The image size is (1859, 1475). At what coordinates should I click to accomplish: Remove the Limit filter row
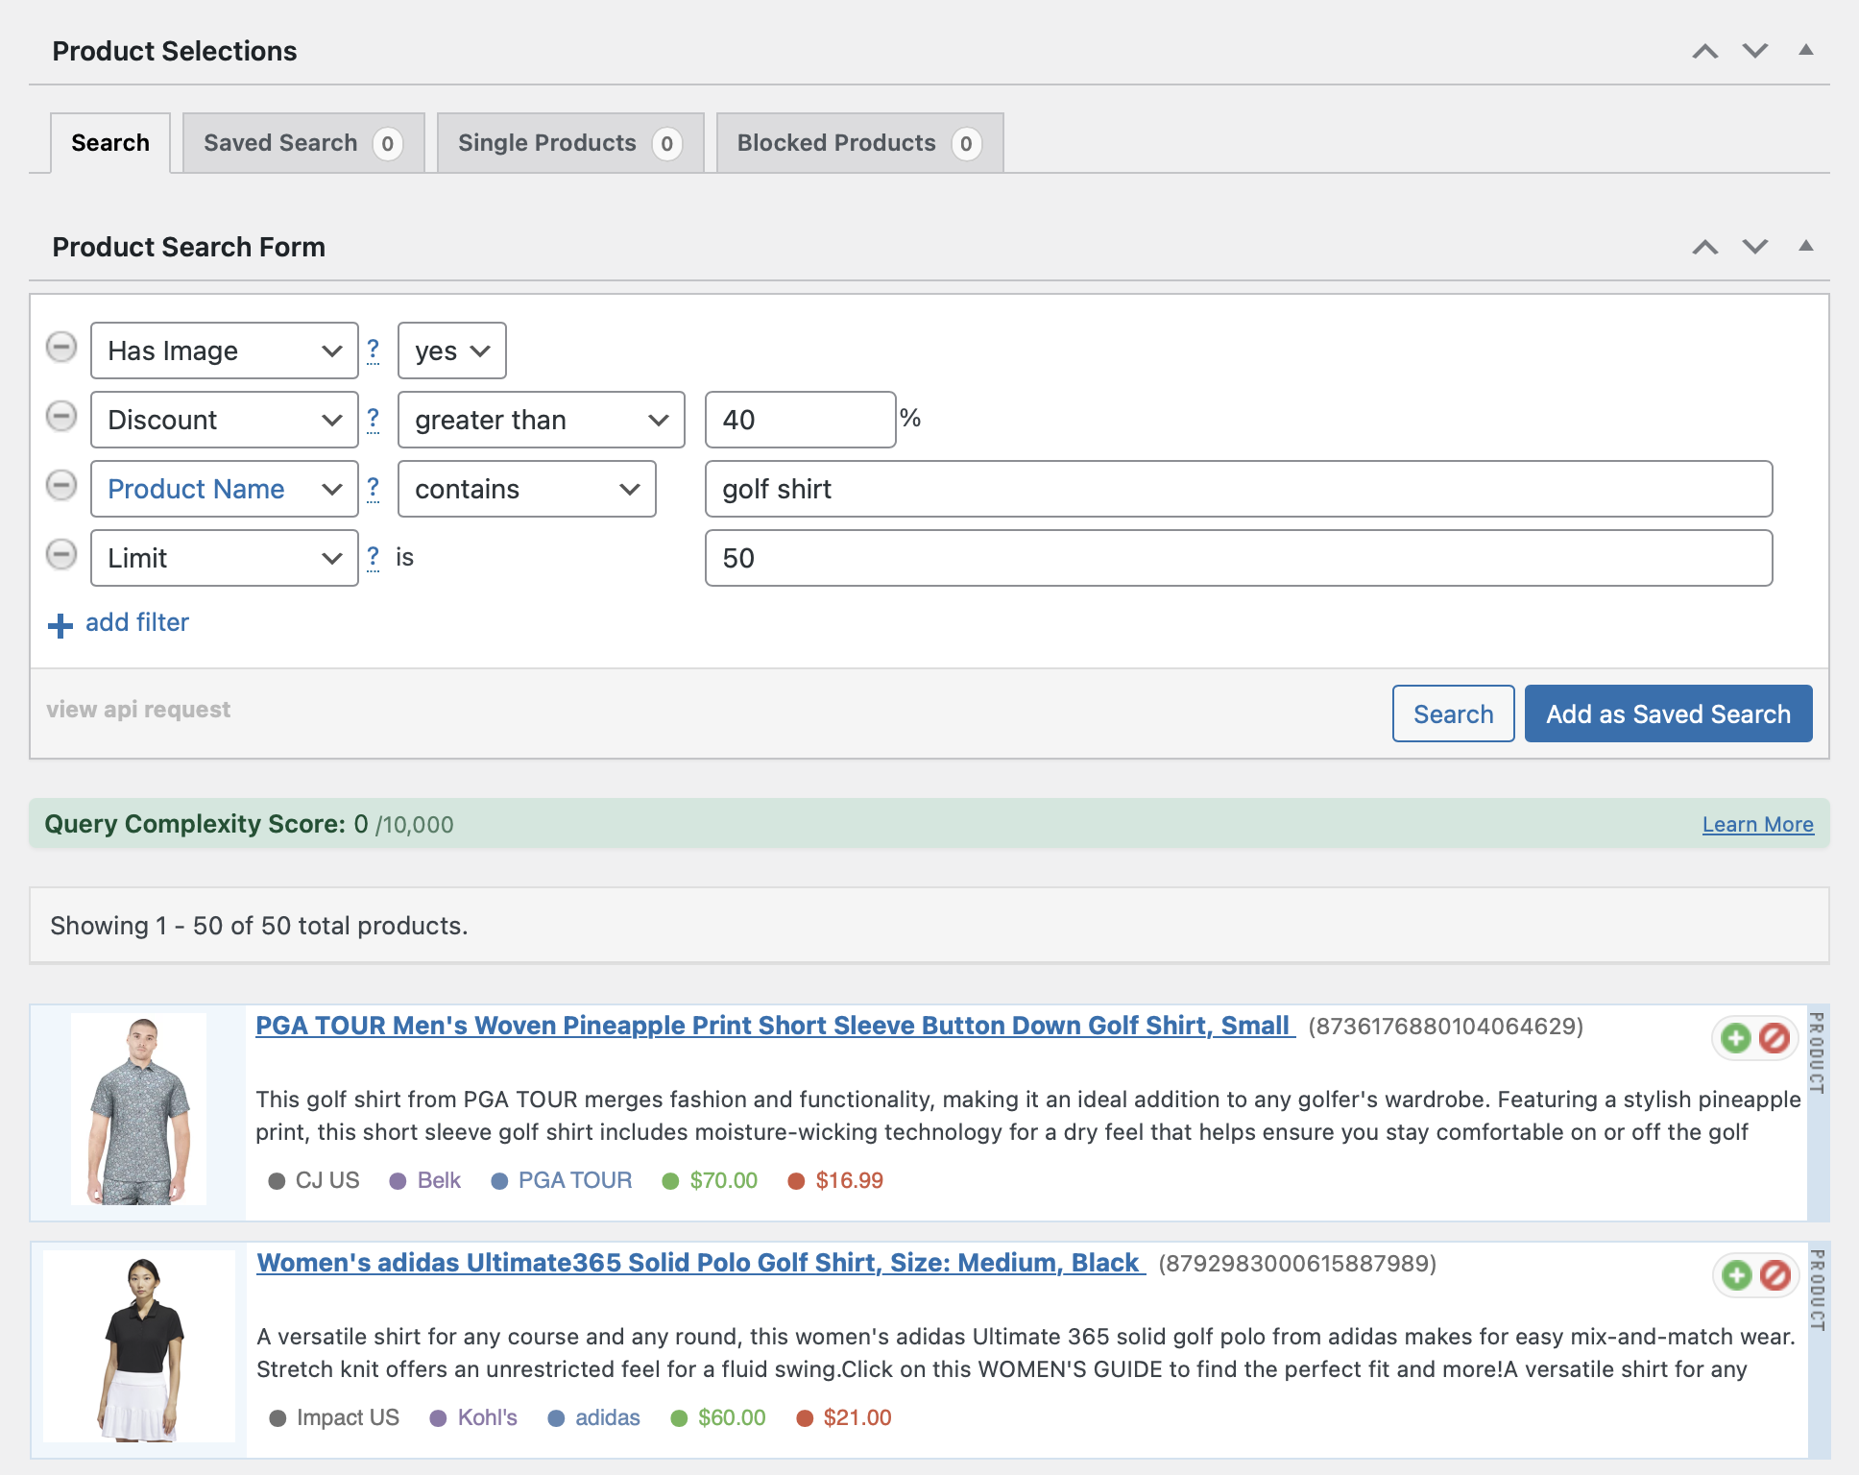coord(61,555)
